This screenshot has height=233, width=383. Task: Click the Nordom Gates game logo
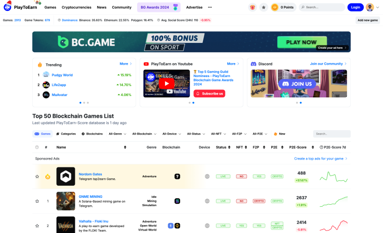coord(66,176)
